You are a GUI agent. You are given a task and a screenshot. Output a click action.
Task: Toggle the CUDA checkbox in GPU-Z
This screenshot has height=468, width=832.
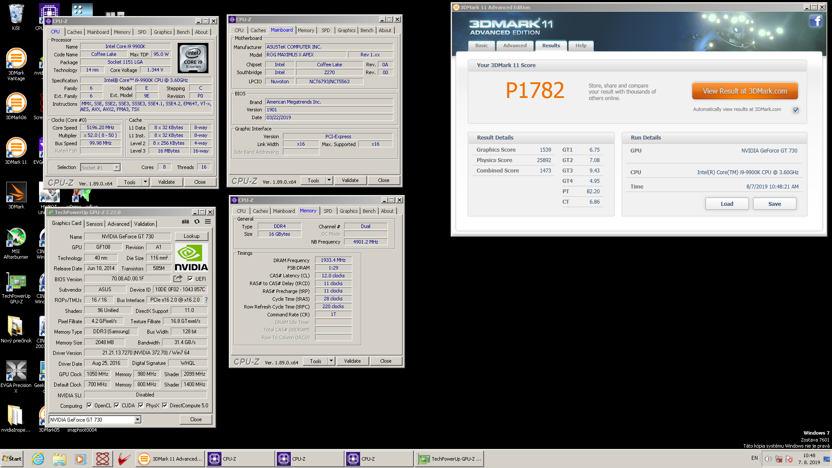click(117, 406)
